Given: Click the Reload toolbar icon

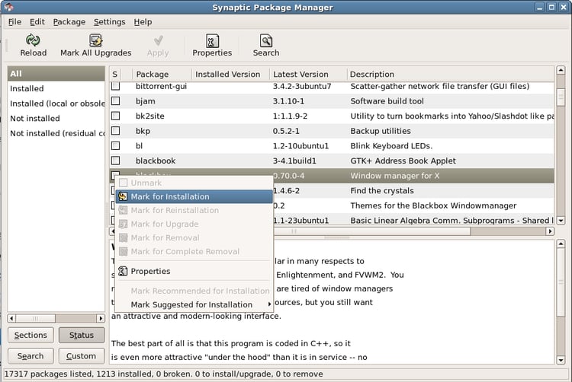Looking at the screenshot, I should click(33, 40).
